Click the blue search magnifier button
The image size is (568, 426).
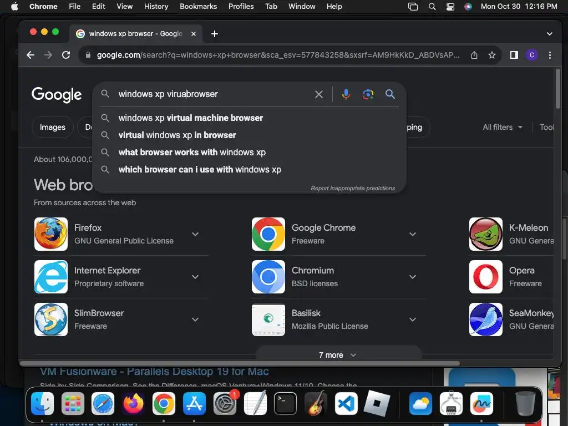point(390,94)
